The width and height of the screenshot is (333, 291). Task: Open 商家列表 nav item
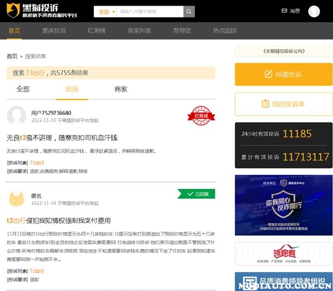click(139, 31)
